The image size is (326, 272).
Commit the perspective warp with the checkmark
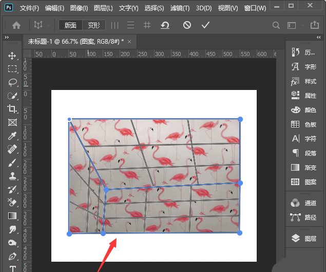tap(205, 25)
